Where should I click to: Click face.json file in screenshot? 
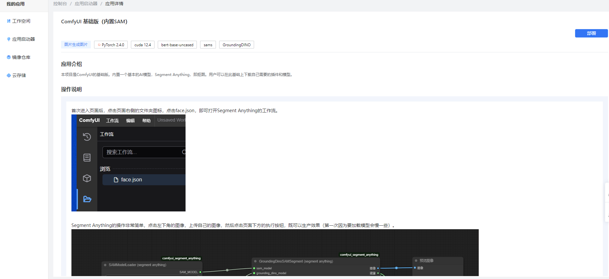click(144, 179)
